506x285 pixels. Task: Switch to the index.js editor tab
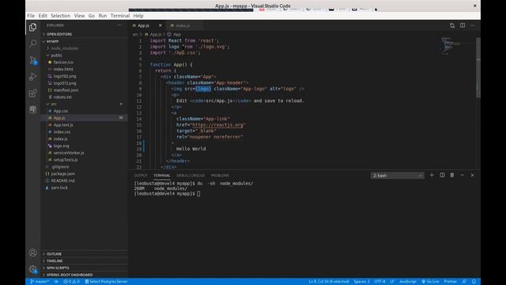[183, 25]
